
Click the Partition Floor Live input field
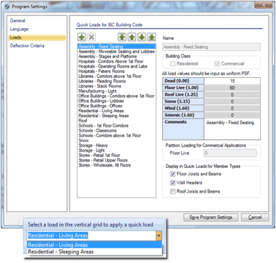(230, 153)
